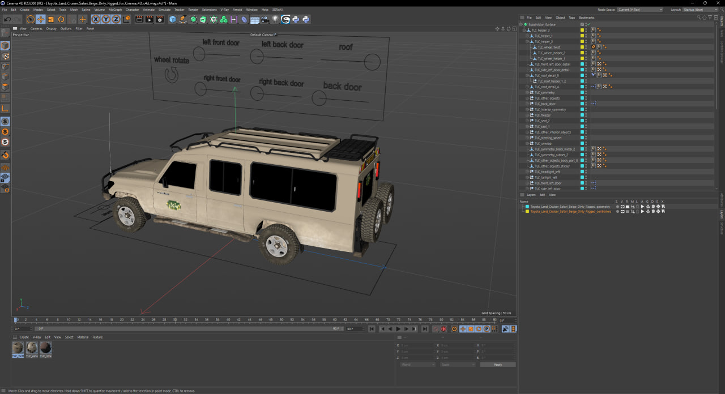Select Texture mode icon in left palette

coord(5,57)
